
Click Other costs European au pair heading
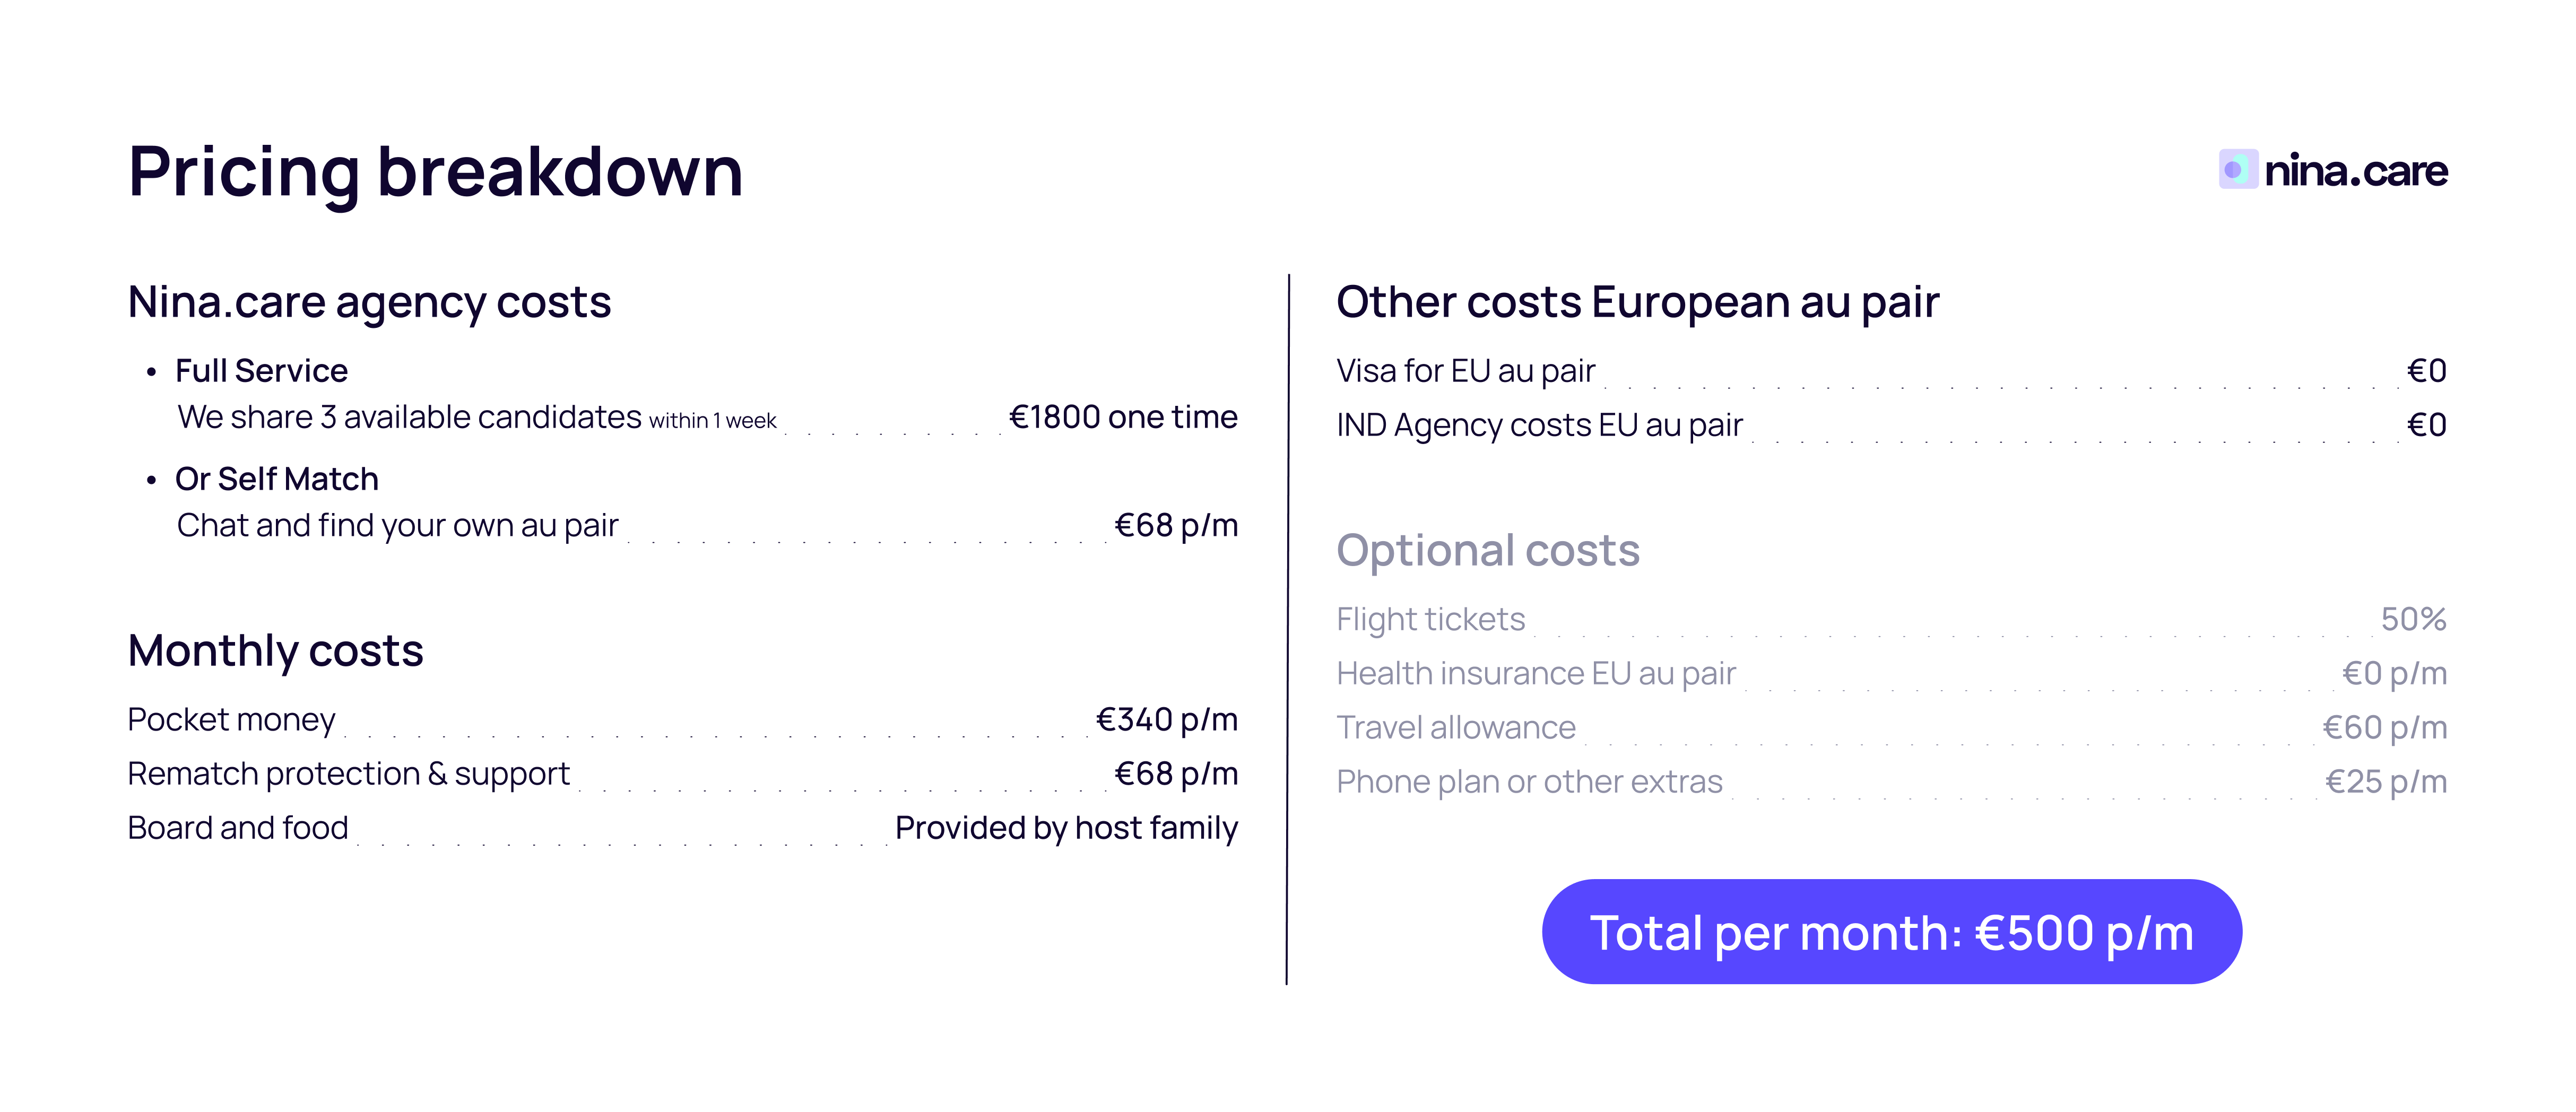(x=1637, y=302)
